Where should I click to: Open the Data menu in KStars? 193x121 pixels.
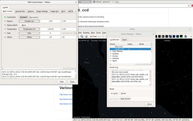tap(104, 33)
